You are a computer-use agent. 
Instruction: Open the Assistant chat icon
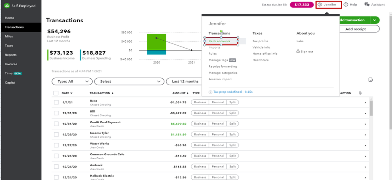pos(367,5)
